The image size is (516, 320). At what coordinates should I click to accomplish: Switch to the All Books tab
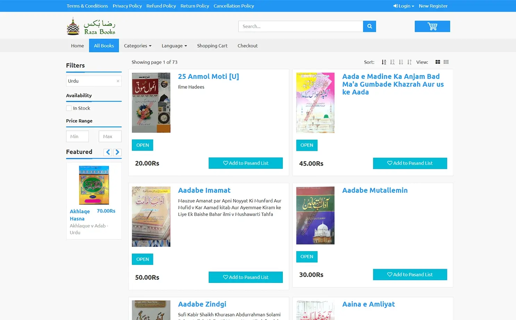coord(104,45)
